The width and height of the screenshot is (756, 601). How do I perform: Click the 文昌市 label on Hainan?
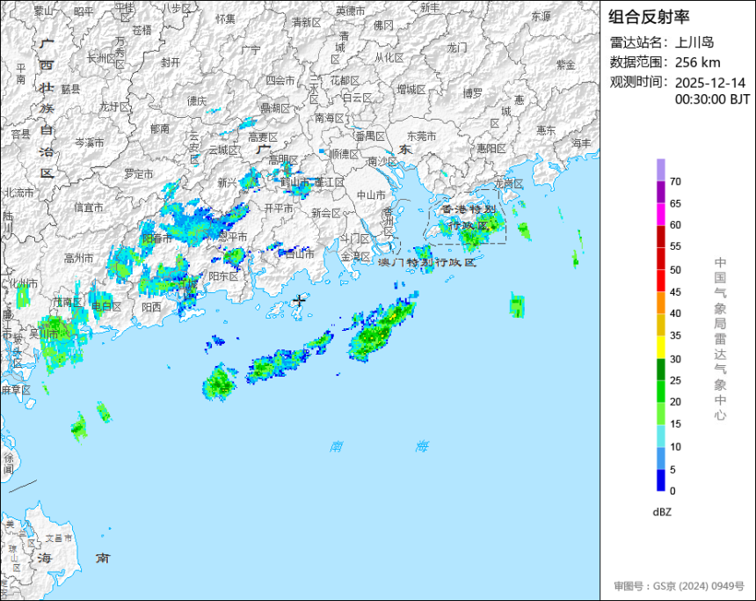[x=58, y=538]
